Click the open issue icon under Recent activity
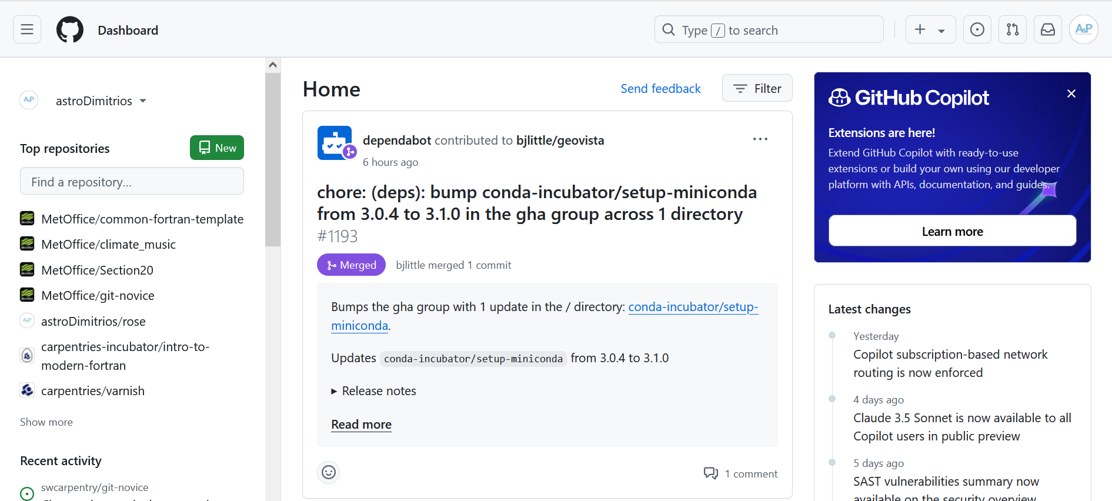This screenshot has width=1112, height=501. 27,493
